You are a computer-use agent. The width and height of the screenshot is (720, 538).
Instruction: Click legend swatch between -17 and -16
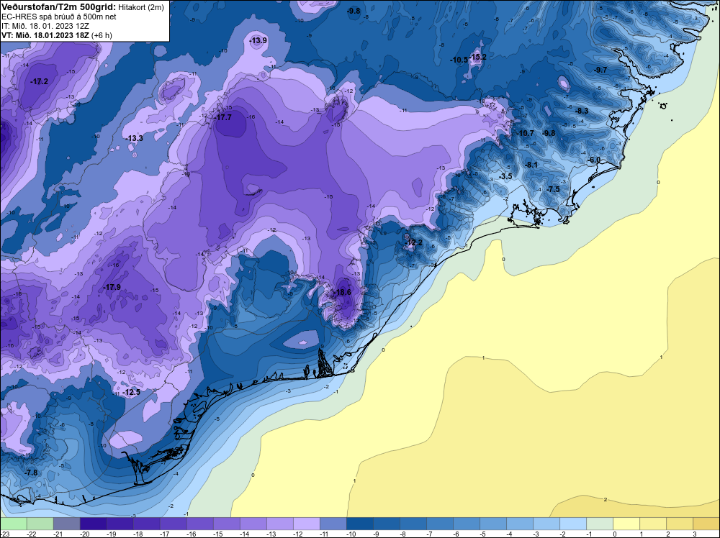tap(174, 524)
